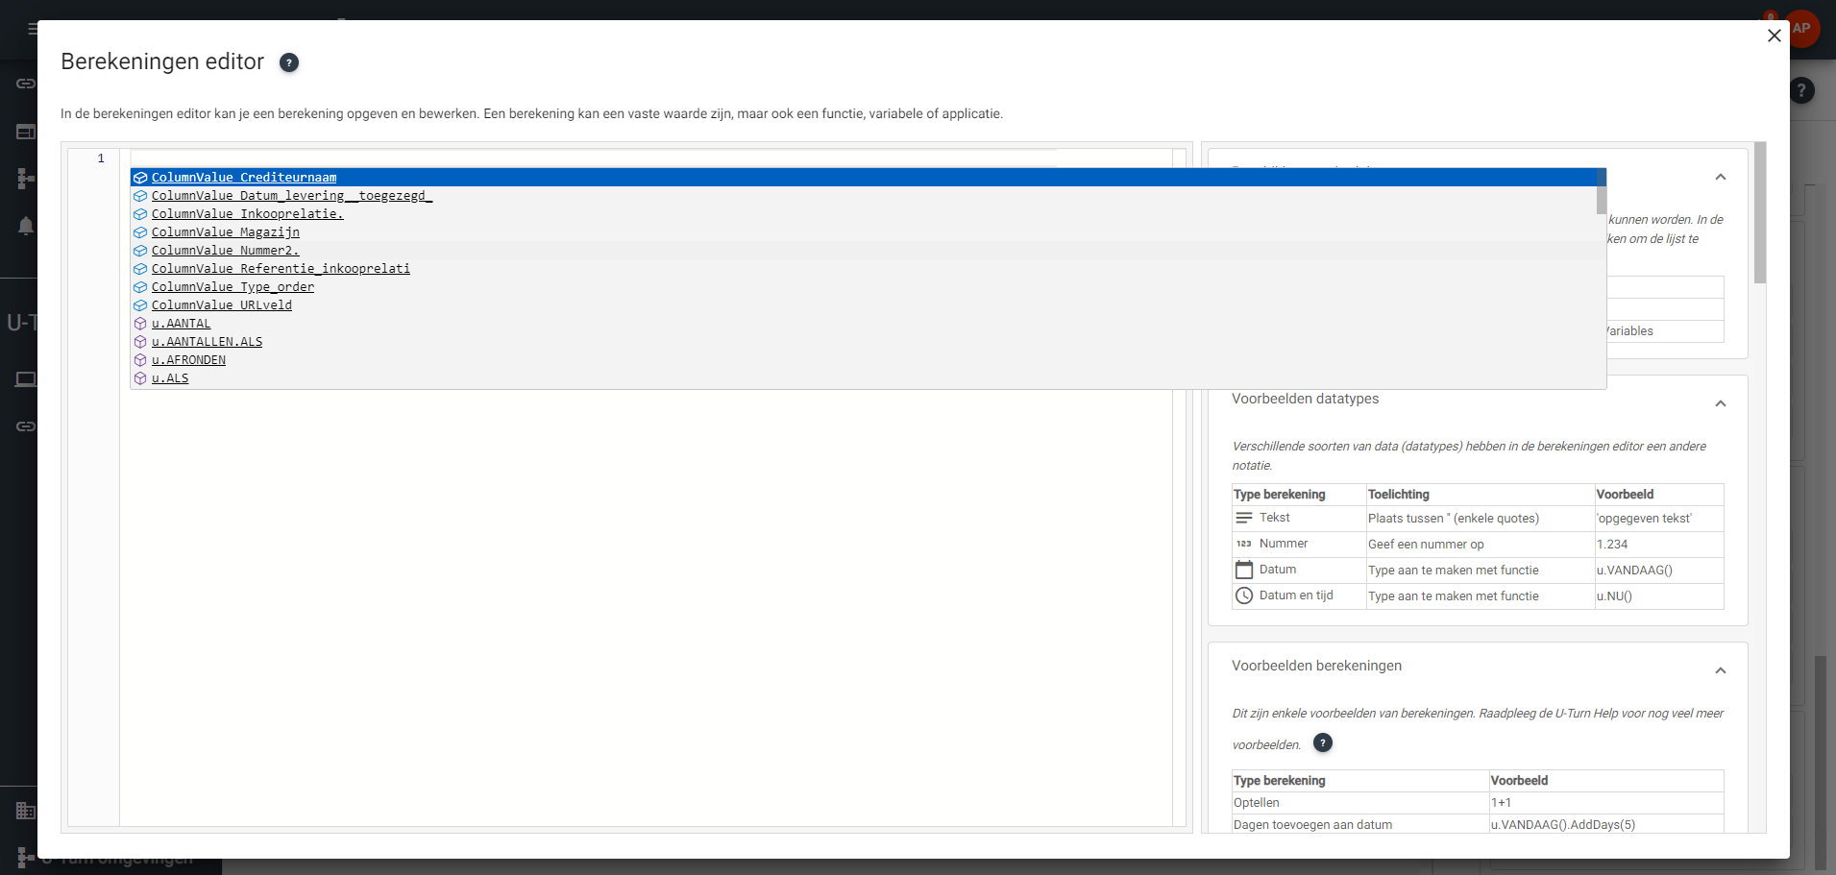Click the notification bell in the sidebar

26,226
